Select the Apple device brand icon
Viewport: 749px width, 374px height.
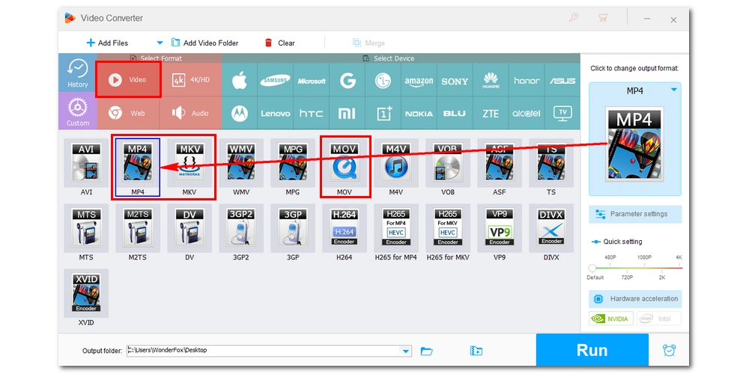[x=239, y=81]
